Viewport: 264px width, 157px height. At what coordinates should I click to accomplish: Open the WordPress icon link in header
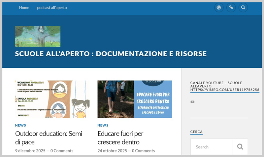click(x=219, y=8)
